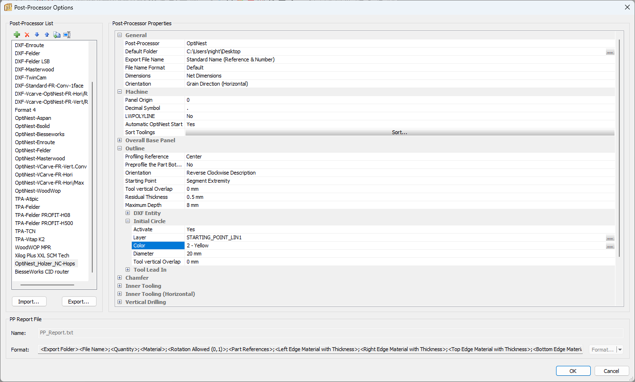635x382 pixels.
Task: Expand the DXF Entity subsection
Action: coord(128,213)
